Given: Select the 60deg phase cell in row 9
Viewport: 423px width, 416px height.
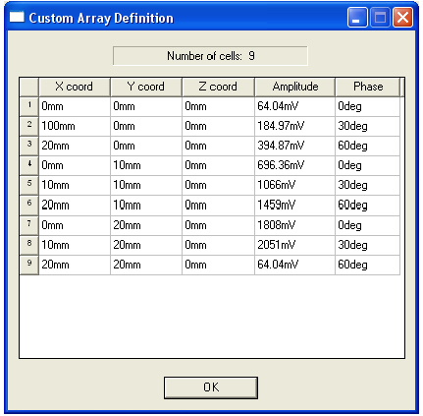Looking at the screenshot, I should coord(368,265).
